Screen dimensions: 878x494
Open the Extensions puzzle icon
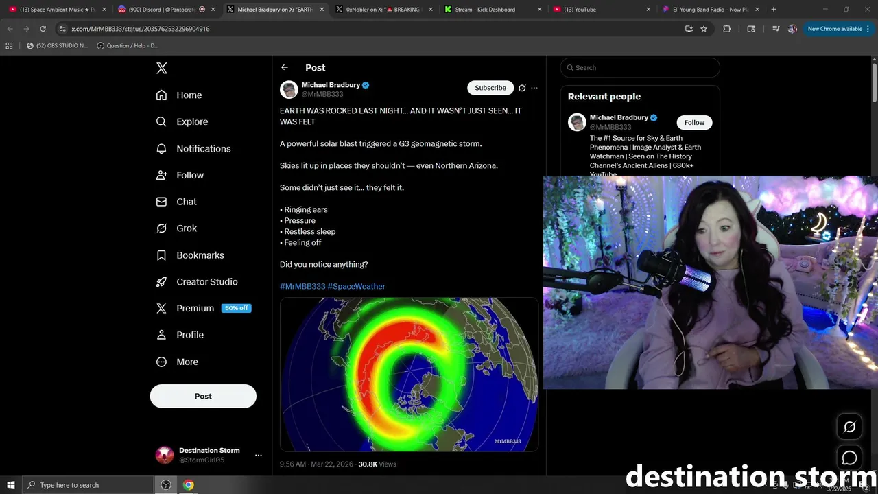click(x=727, y=29)
